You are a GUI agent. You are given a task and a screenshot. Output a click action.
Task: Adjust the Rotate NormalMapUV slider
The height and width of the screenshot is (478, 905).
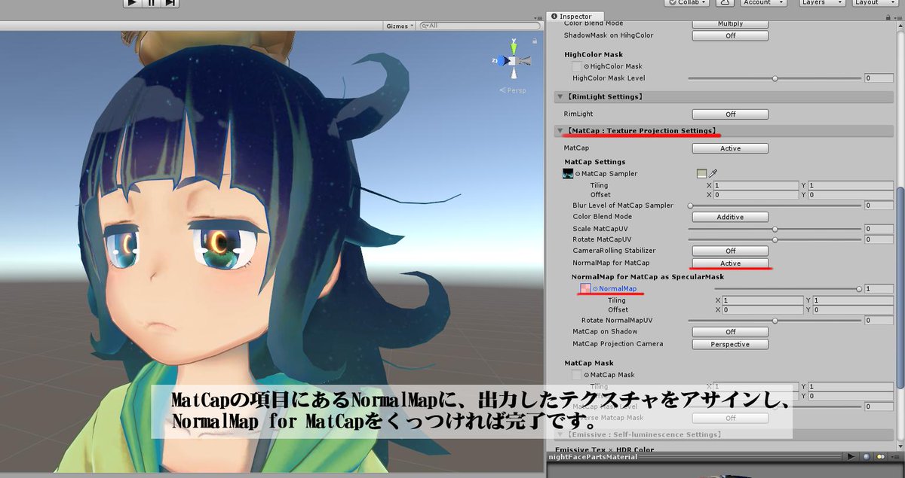coord(775,320)
